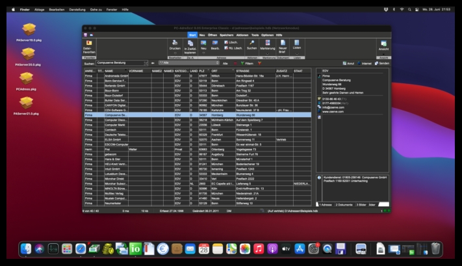Expand the Markierung dropdown arrow
462x266 pixels.
coord(268,54)
